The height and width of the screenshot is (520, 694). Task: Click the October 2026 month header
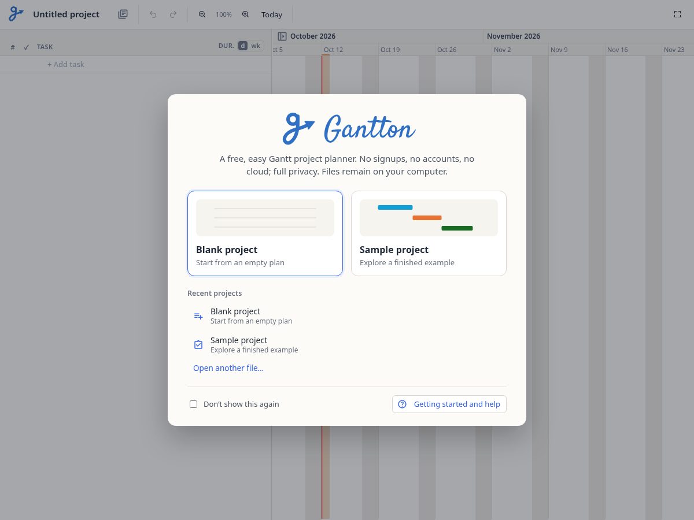click(313, 36)
